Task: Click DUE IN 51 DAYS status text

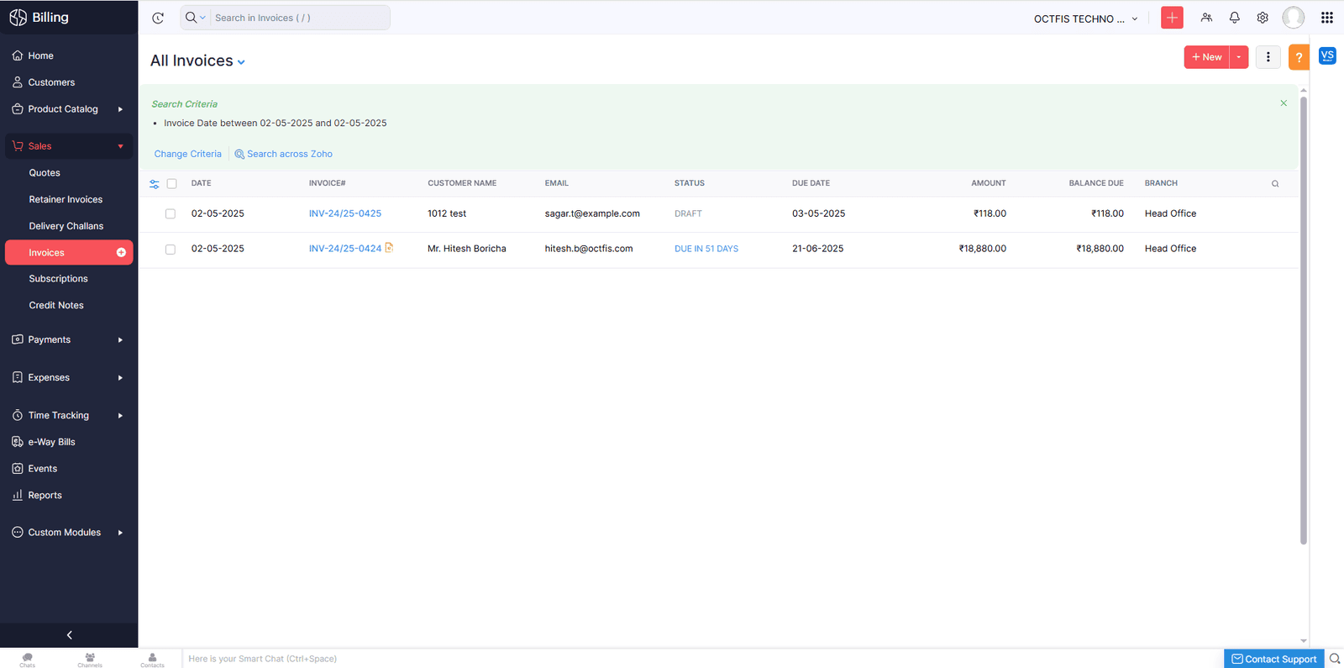Action: click(x=706, y=249)
